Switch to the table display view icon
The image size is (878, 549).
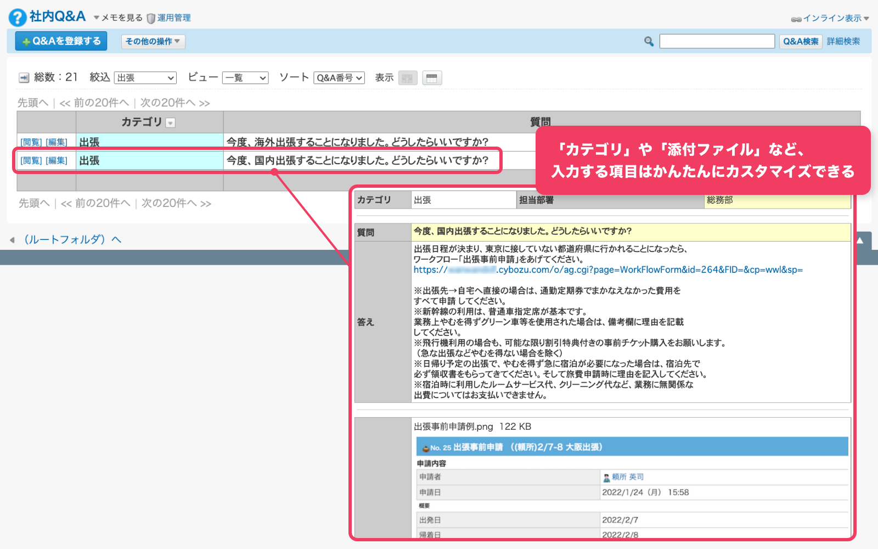tap(432, 78)
